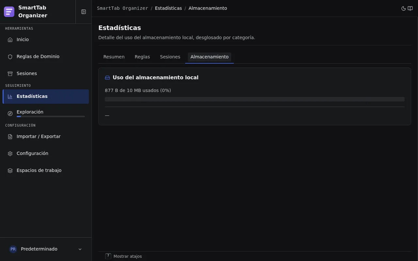Click the 'Uso del almacenamiento local' heading

(x=155, y=78)
